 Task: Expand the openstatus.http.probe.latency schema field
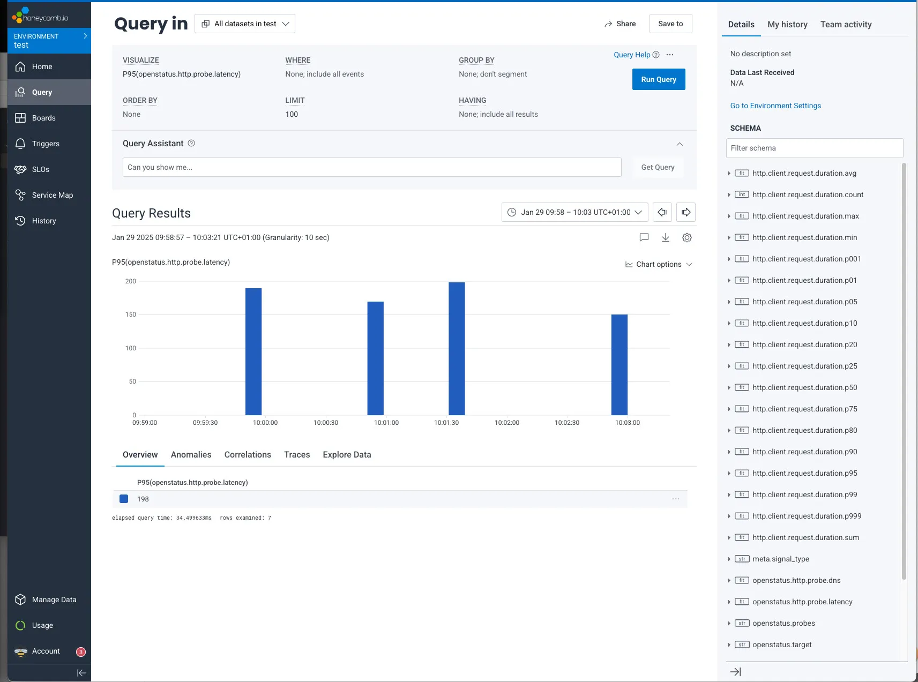point(729,602)
